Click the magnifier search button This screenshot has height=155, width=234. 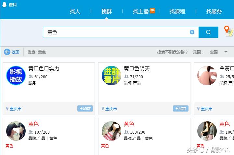pos(208,32)
